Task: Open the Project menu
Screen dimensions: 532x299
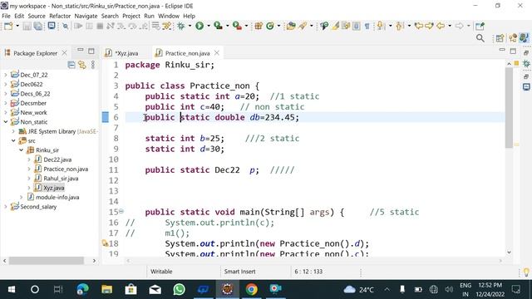Action: 131,16
